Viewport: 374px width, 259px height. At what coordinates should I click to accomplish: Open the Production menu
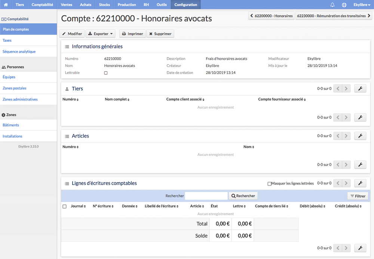[x=127, y=4]
